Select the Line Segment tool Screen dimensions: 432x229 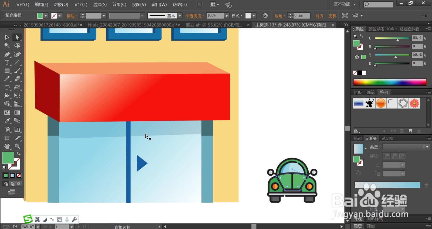tap(17, 62)
